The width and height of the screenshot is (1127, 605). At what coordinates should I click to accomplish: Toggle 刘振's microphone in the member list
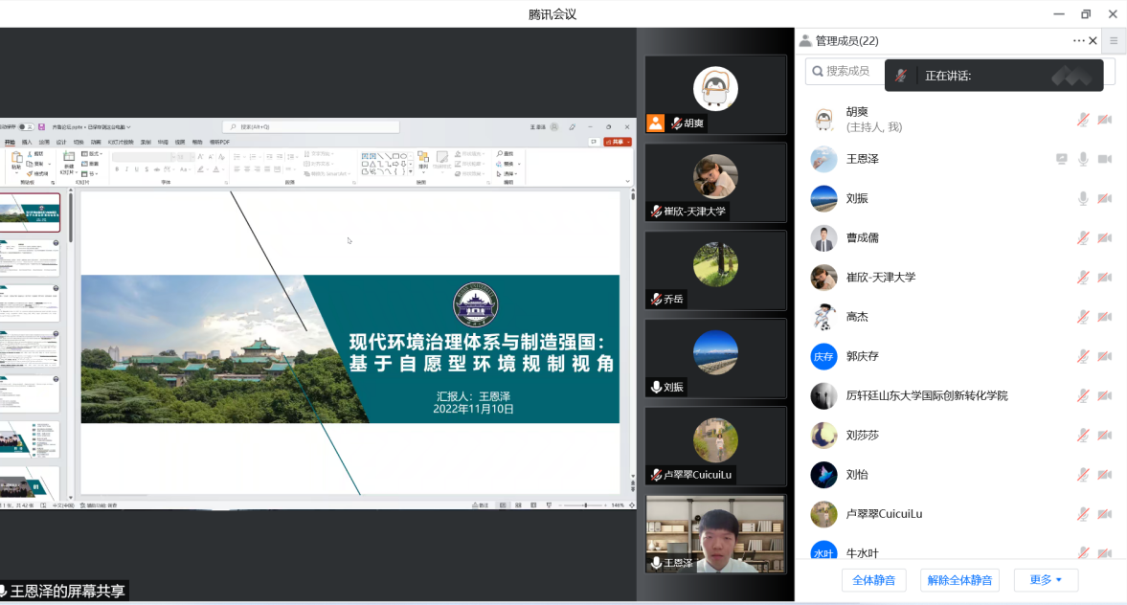tap(1083, 198)
